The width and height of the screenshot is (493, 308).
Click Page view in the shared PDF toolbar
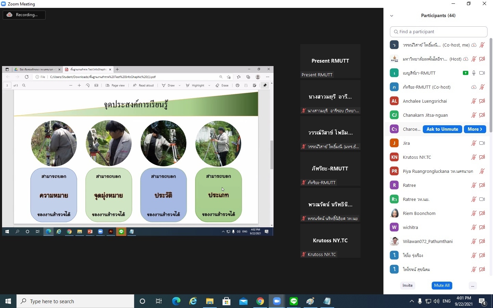(115, 86)
